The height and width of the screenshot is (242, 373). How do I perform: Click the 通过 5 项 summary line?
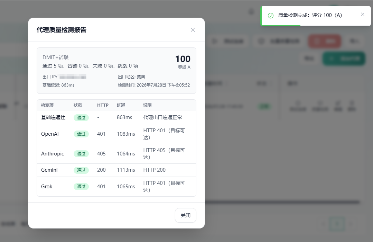click(x=90, y=66)
